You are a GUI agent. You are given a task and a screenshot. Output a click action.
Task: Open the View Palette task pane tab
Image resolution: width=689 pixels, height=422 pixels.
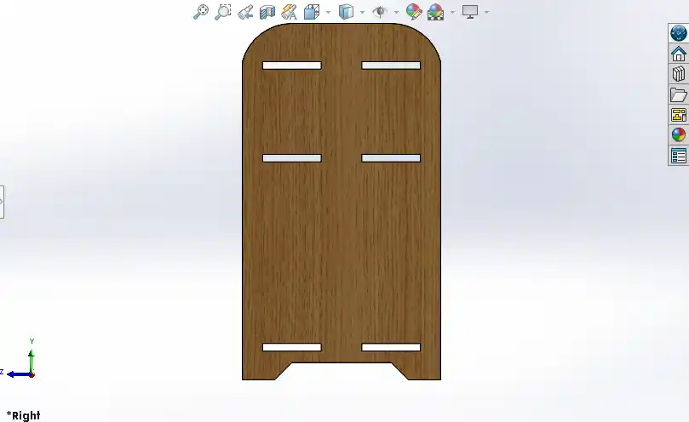pos(679,115)
